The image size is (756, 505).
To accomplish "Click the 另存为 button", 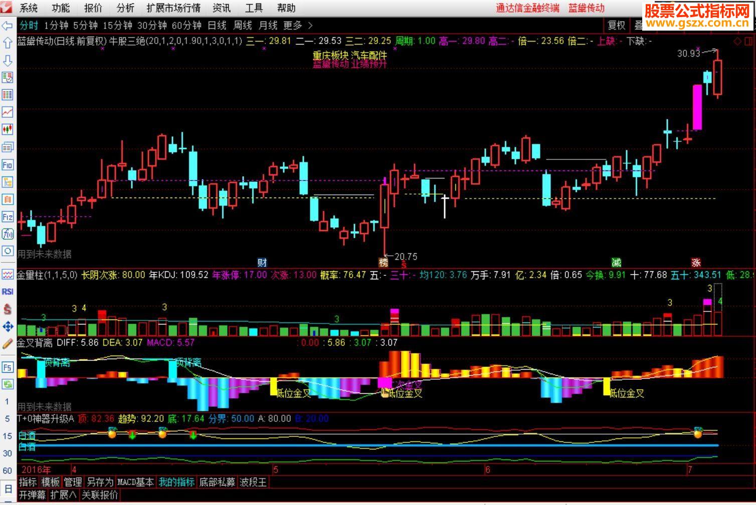I will click(100, 482).
